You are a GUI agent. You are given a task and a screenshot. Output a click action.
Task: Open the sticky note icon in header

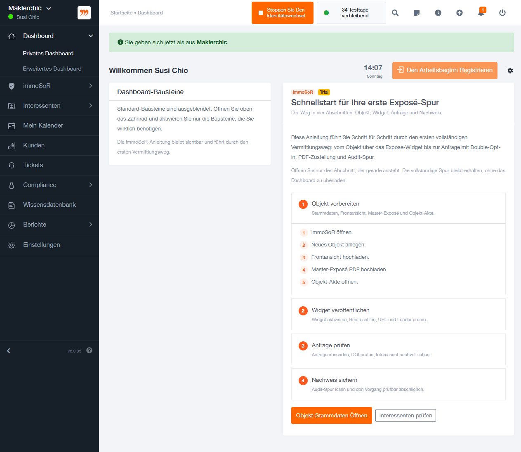417,13
